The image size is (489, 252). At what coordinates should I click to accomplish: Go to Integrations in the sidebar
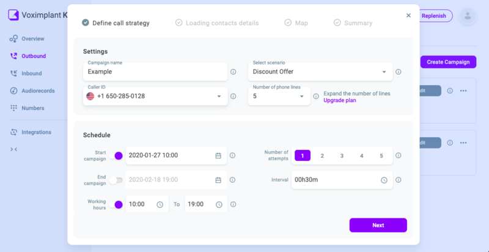click(x=36, y=132)
